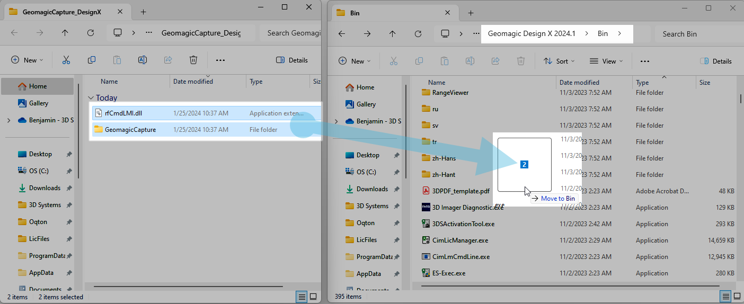
Task: Click Cut icon in left window toolbar
Action: [66, 60]
